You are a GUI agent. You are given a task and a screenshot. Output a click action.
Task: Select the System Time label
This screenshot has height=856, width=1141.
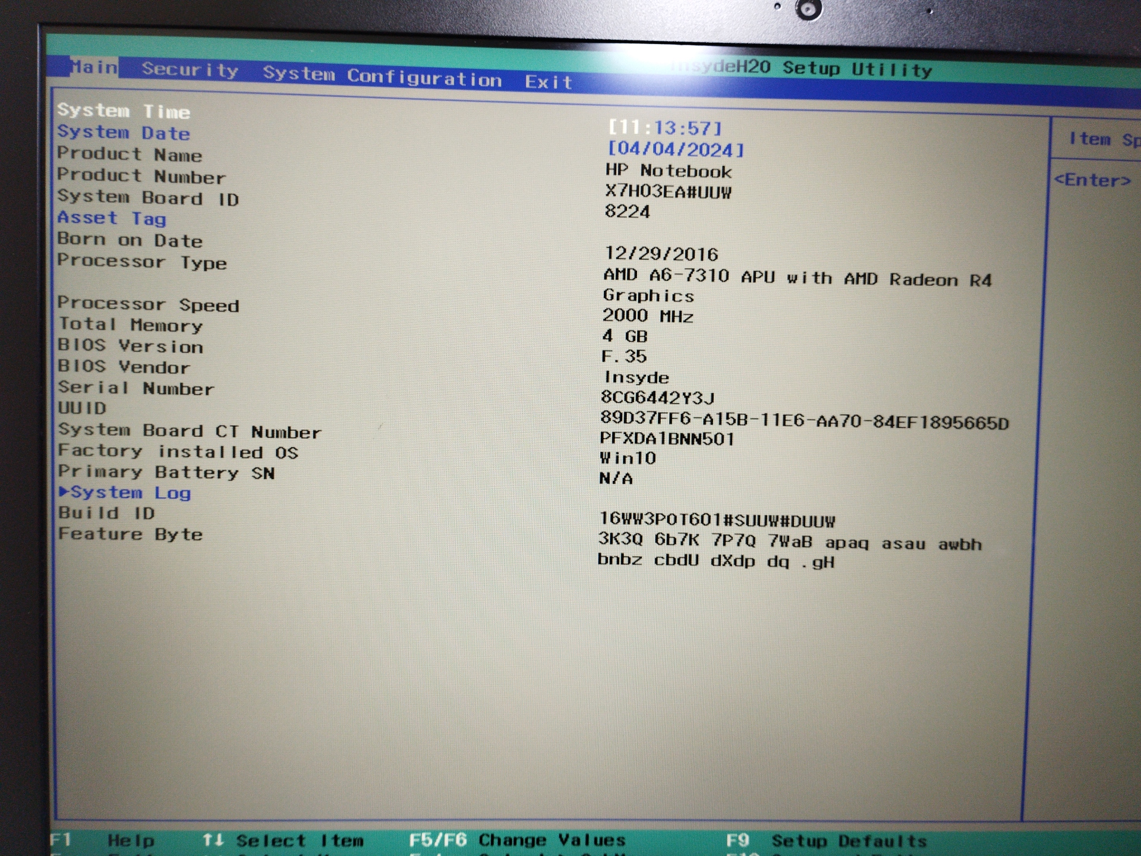124,111
